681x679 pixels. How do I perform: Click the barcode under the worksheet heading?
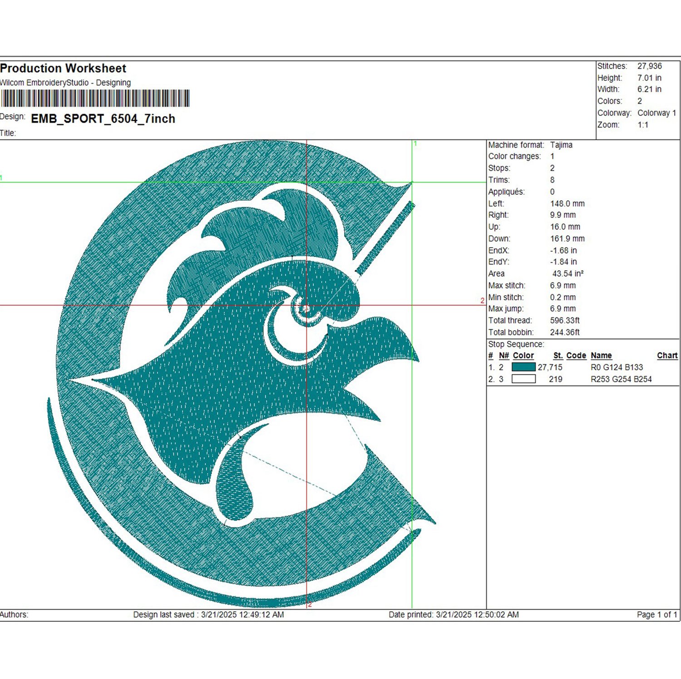point(95,98)
